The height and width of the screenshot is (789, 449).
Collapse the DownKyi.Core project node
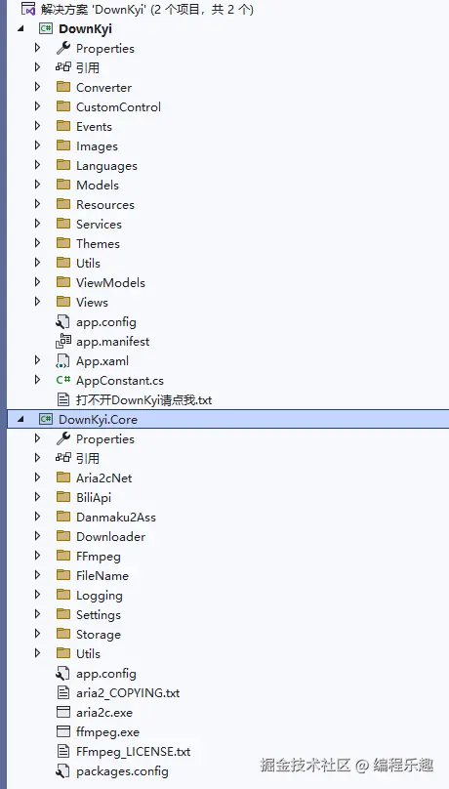click(x=20, y=419)
